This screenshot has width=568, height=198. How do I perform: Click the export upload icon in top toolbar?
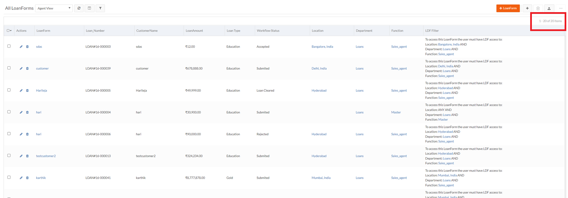coord(549,8)
